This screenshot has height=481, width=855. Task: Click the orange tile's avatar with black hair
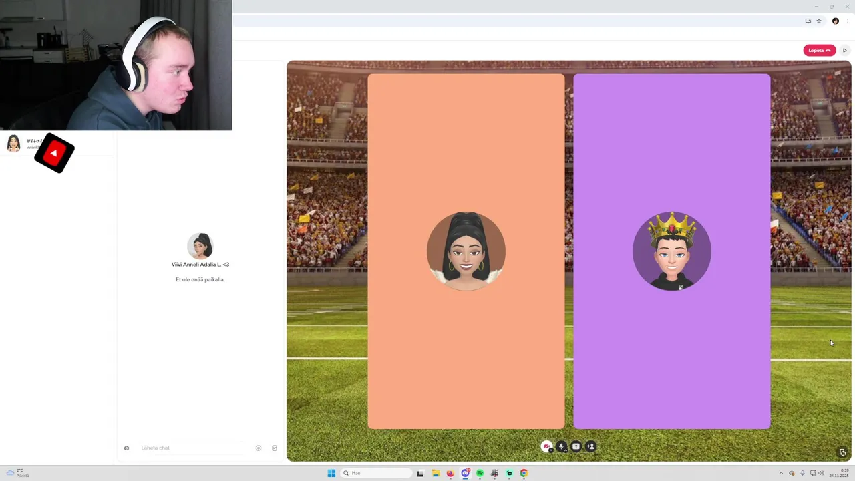point(466,251)
